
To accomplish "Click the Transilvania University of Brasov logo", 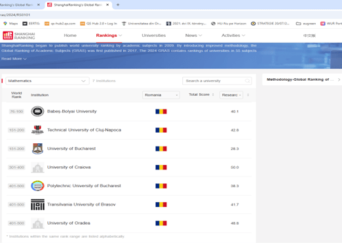I will click(x=37, y=204).
